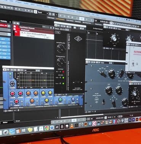Click the pink circular app icon in the Dock

tap(94, 123)
